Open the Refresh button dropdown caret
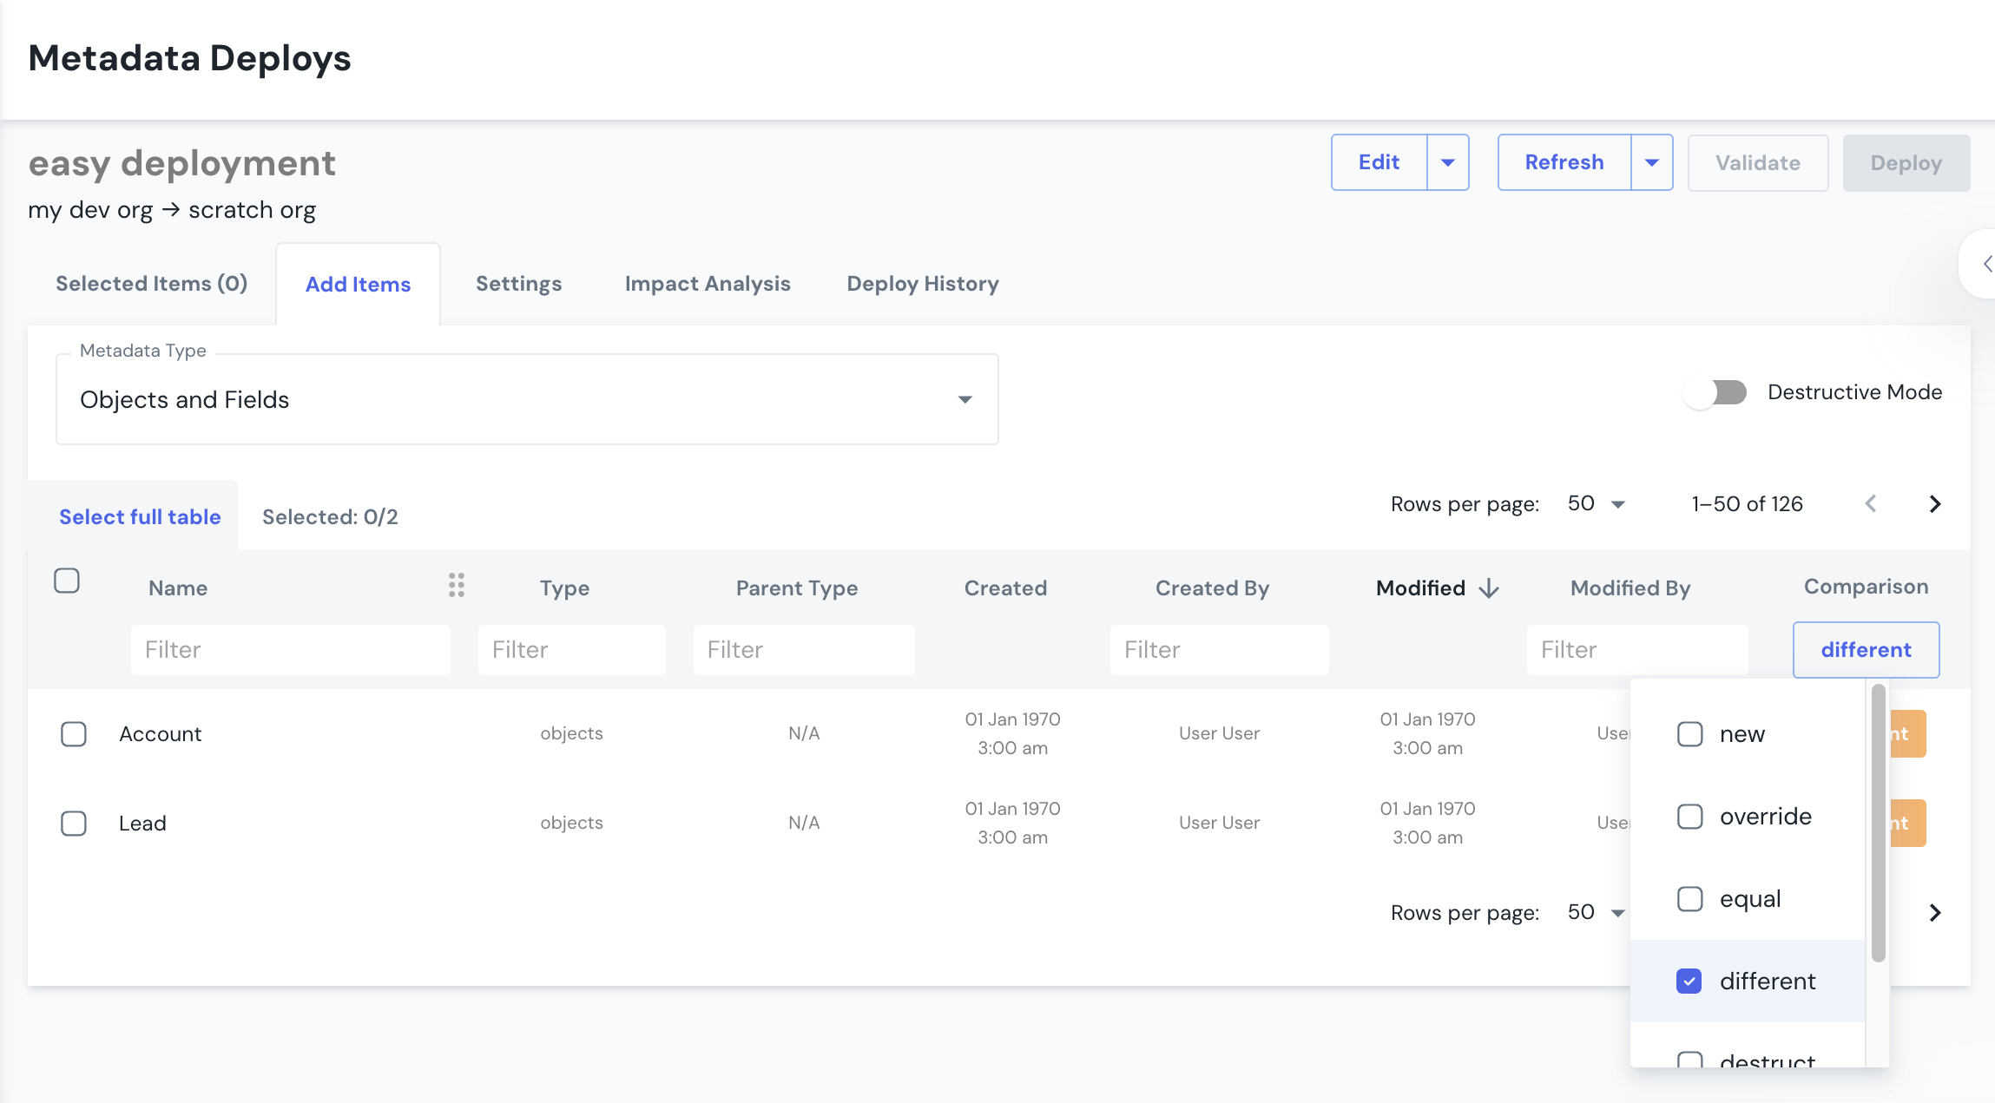Screen dimensions: 1995x1103 1650,162
